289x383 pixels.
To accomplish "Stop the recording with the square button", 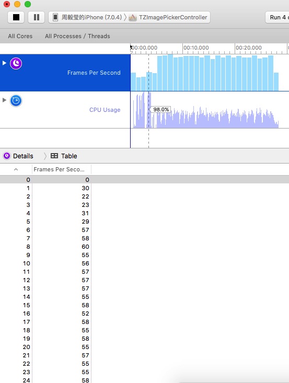I will click(16, 17).
